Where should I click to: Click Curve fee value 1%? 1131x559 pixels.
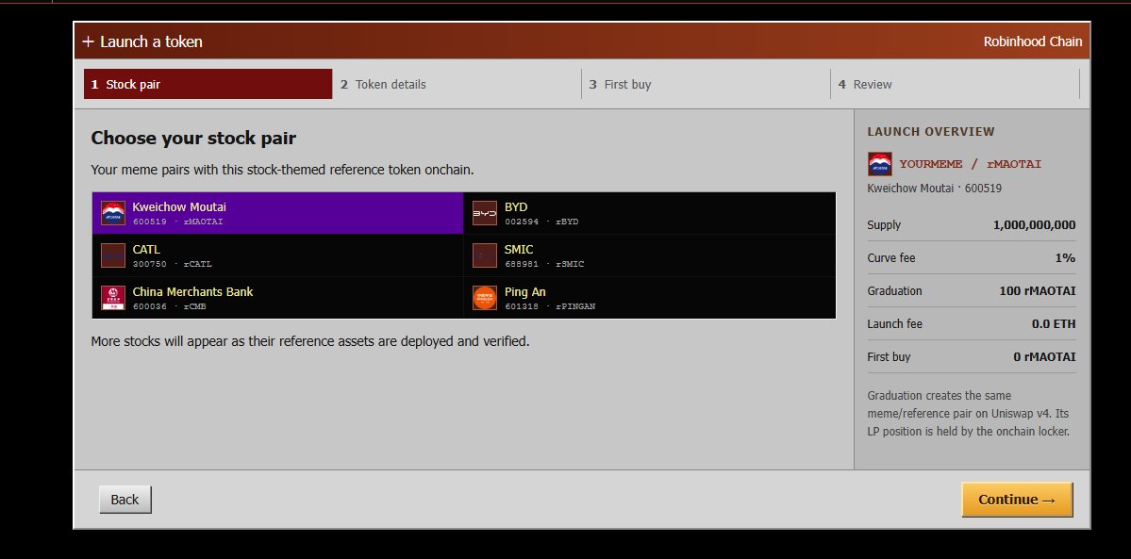(1065, 258)
